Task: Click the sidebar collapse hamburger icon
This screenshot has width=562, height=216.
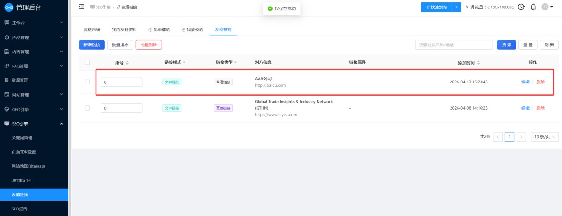Action: pos(81,7)
